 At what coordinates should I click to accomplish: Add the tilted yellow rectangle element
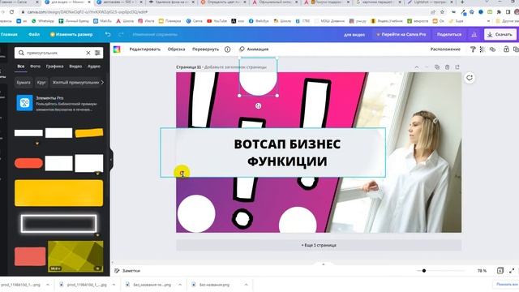(89, 133)
